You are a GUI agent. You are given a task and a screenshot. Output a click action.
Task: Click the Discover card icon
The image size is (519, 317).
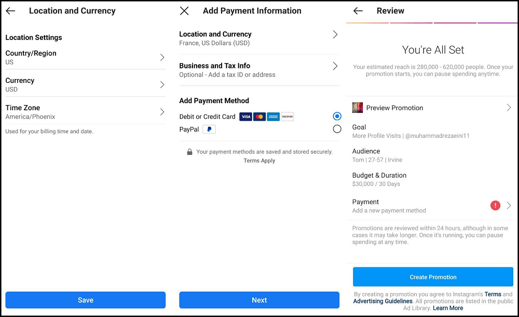pos(287,117)
